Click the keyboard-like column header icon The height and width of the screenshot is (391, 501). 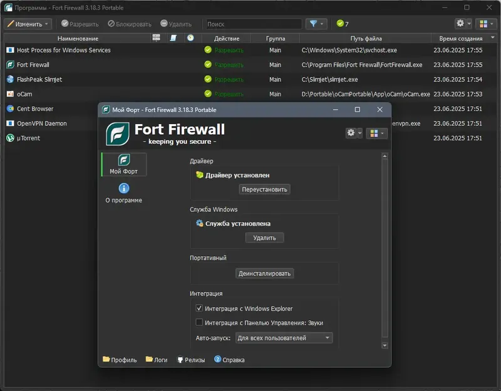point(156,38)
